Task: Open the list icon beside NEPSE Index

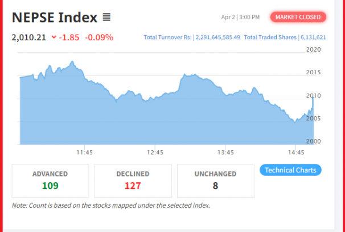Action: pyautogui.click(x=106, y=17)
